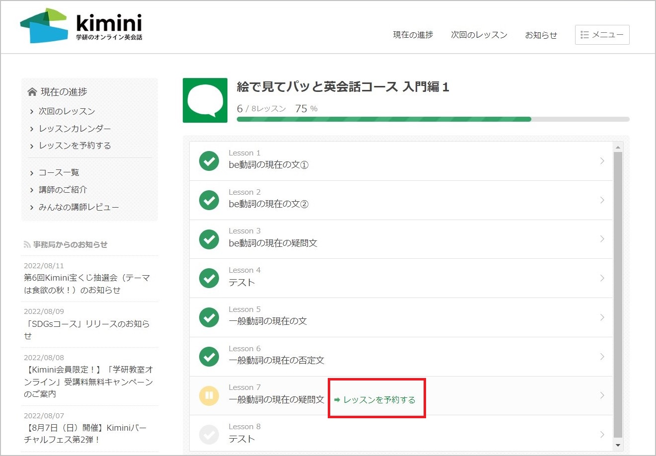Screen dimensions: 656x456
Task: Click the 75% course progress bar
Action: (432, 119)
